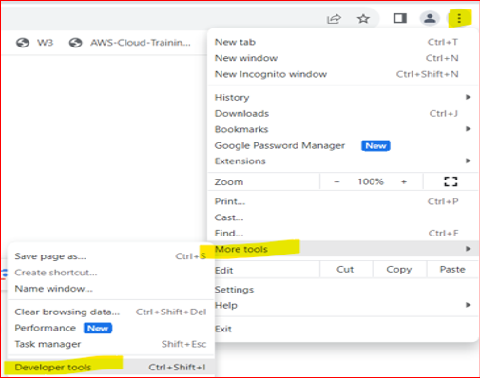
Task: Click the Paste button
Action: tap(452, 270)
